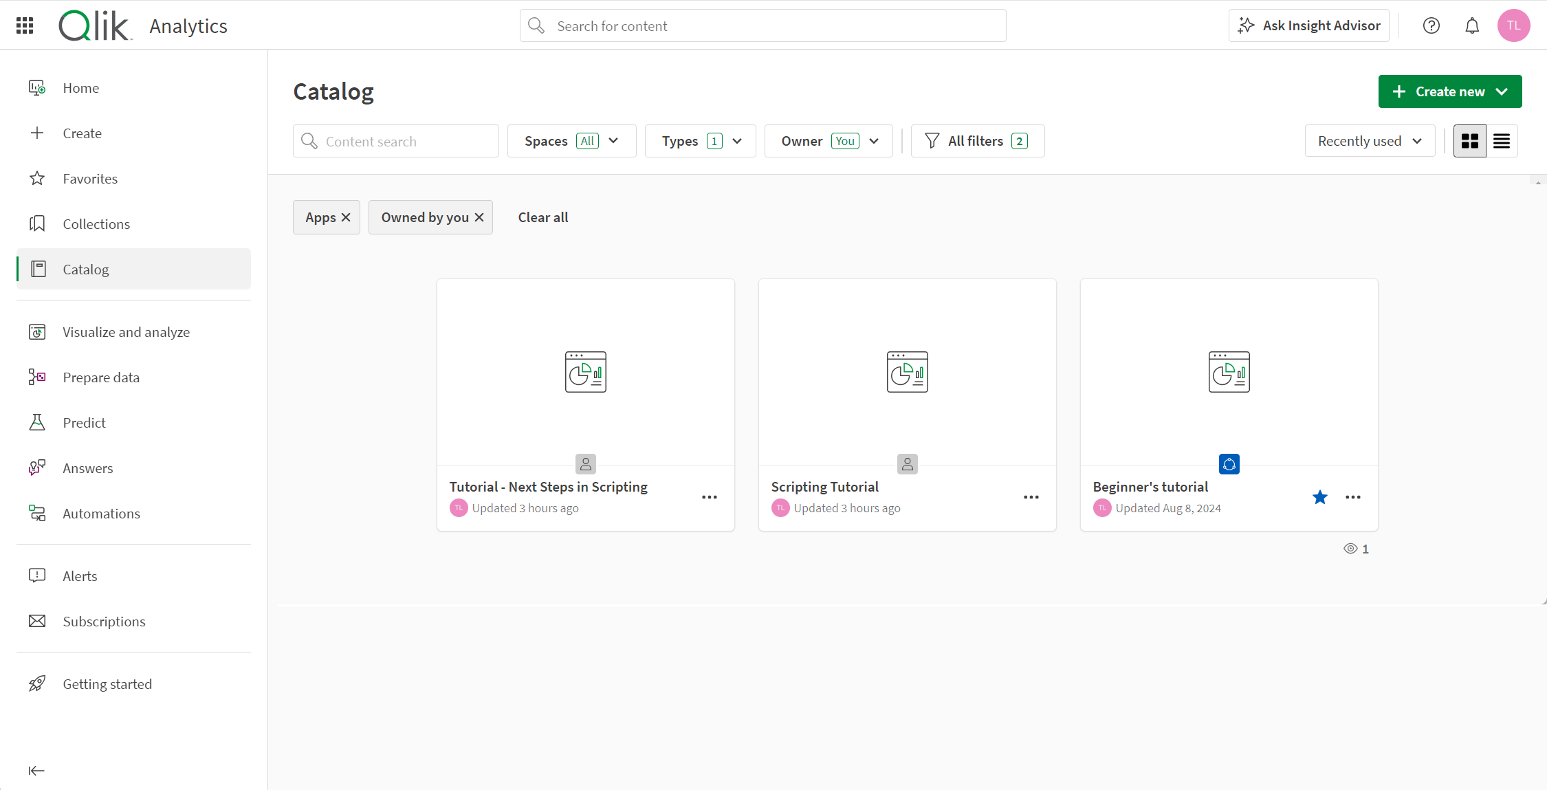The width and height of the screenshot is (1547, 790).
Task: Switch to list view layout
Action: pyautogui.click(x=1502, y=140)
